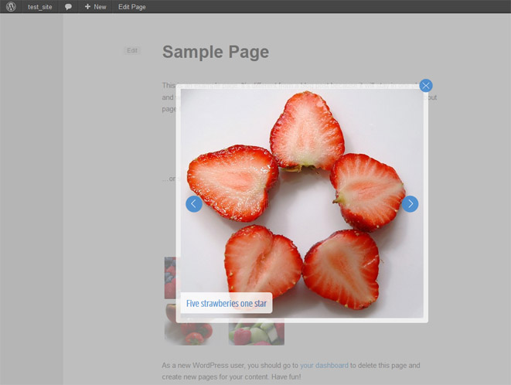Open the green apples and strawberries thumbnail
Screen dimensions: 511x385
point(257,332)
